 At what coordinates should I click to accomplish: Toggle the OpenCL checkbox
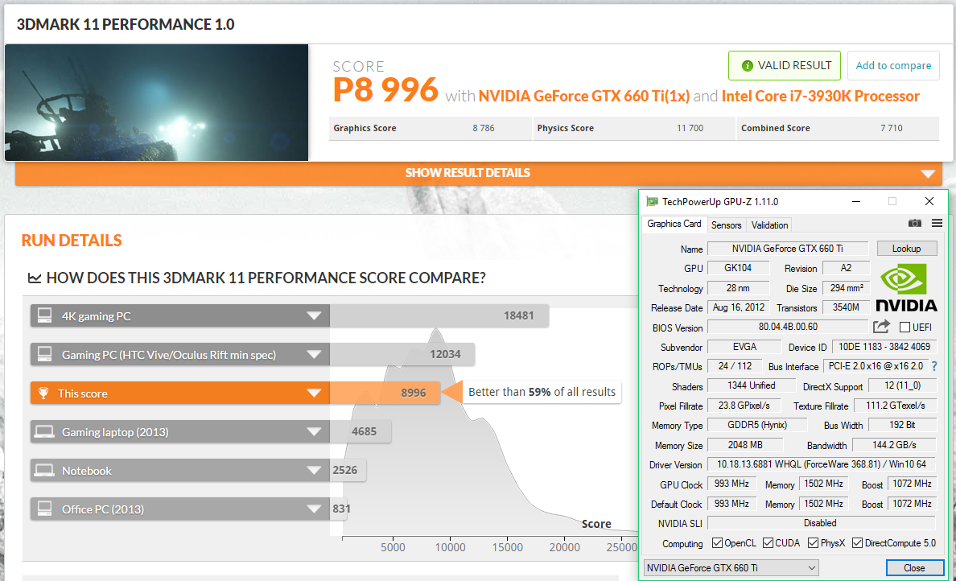pyautogui.click(x=718, y=543)
